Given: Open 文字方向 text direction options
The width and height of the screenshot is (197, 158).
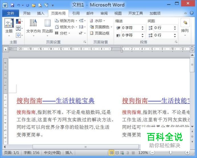Looking at the screenshot, I should (33, 28).
